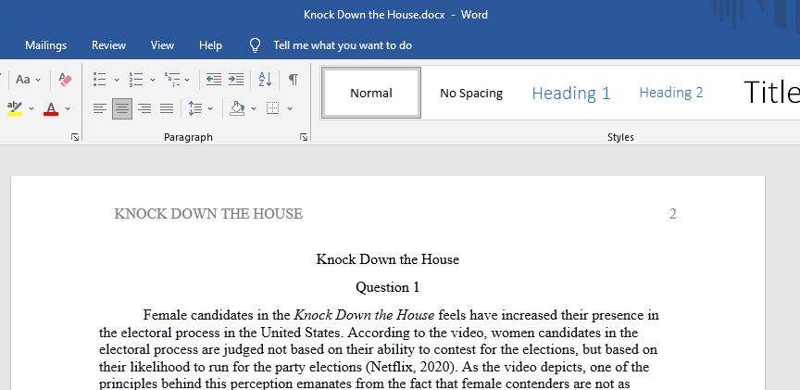Screen dimensions: 800x390
Task: Apply the Title style
Action: pyautogui.click(x=770, y=93)
